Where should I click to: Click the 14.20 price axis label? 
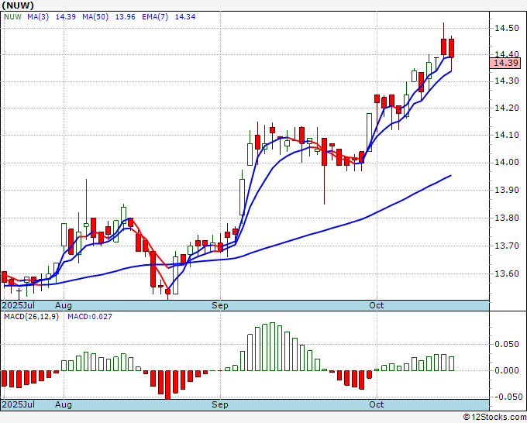click(x=507, y=108)
